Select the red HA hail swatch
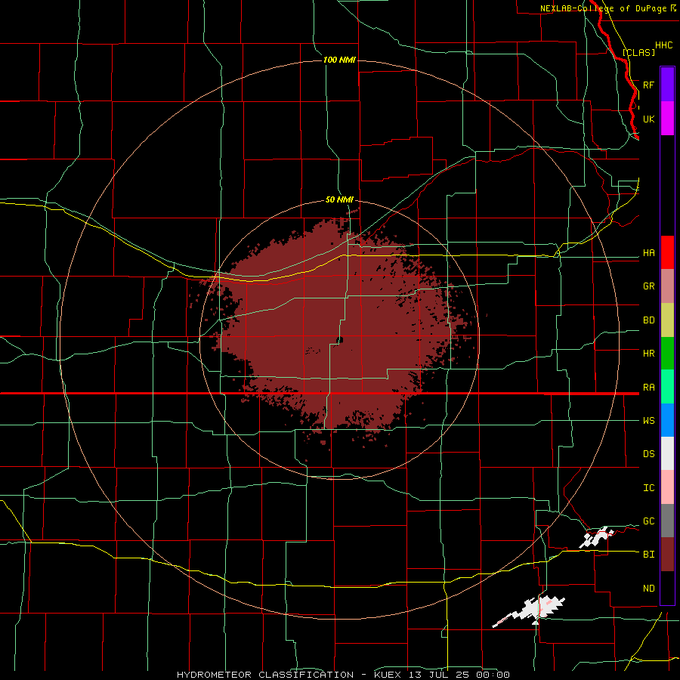Viewport: 680px width, 680px height. [667, 252]
